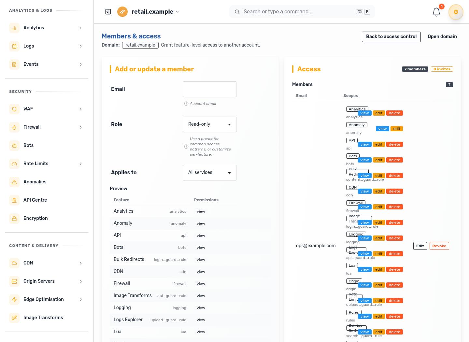Open notifications bell
This screenshot has height=342, width=469.
[436, 12]
